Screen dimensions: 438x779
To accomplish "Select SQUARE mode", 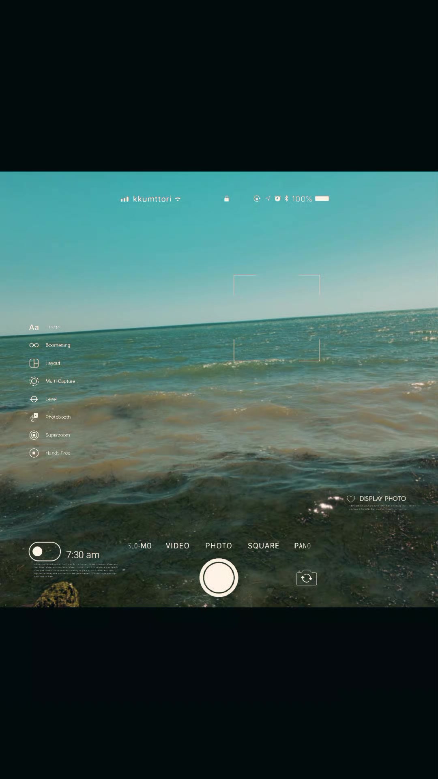I will (x=264, y=546).
